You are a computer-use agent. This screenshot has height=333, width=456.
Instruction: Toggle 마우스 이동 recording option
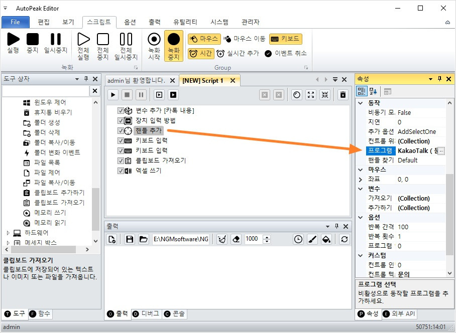pos(245,39)
